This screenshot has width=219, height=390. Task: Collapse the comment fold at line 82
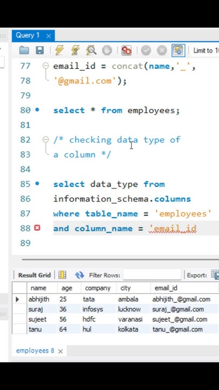(45, 139)
